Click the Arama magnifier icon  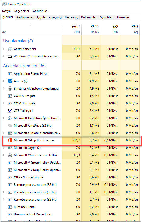coord(10,81)
